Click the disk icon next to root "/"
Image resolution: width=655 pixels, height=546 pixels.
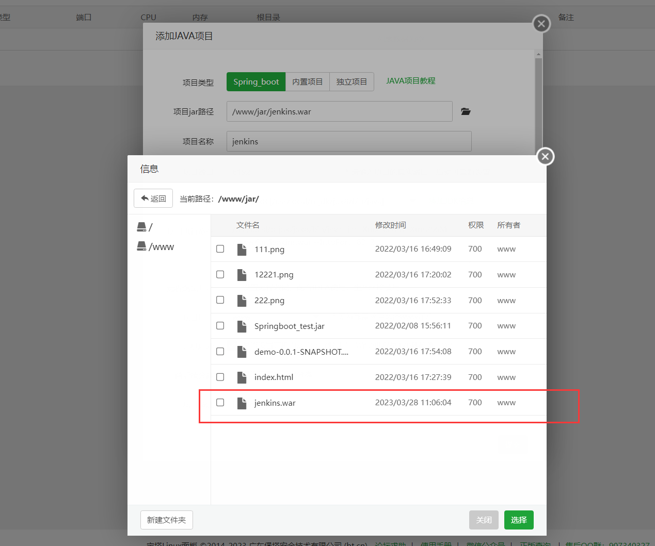[142, 226]
